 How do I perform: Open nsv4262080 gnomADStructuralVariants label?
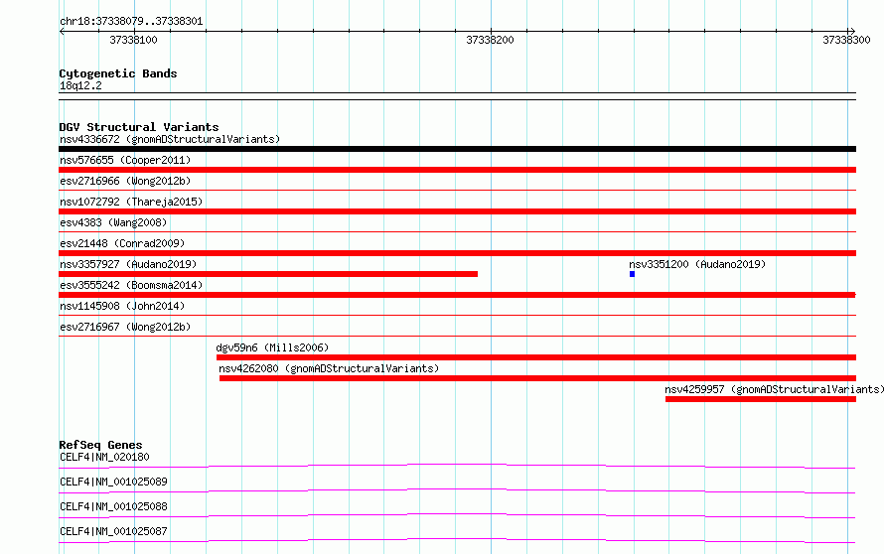coord(329,368)
